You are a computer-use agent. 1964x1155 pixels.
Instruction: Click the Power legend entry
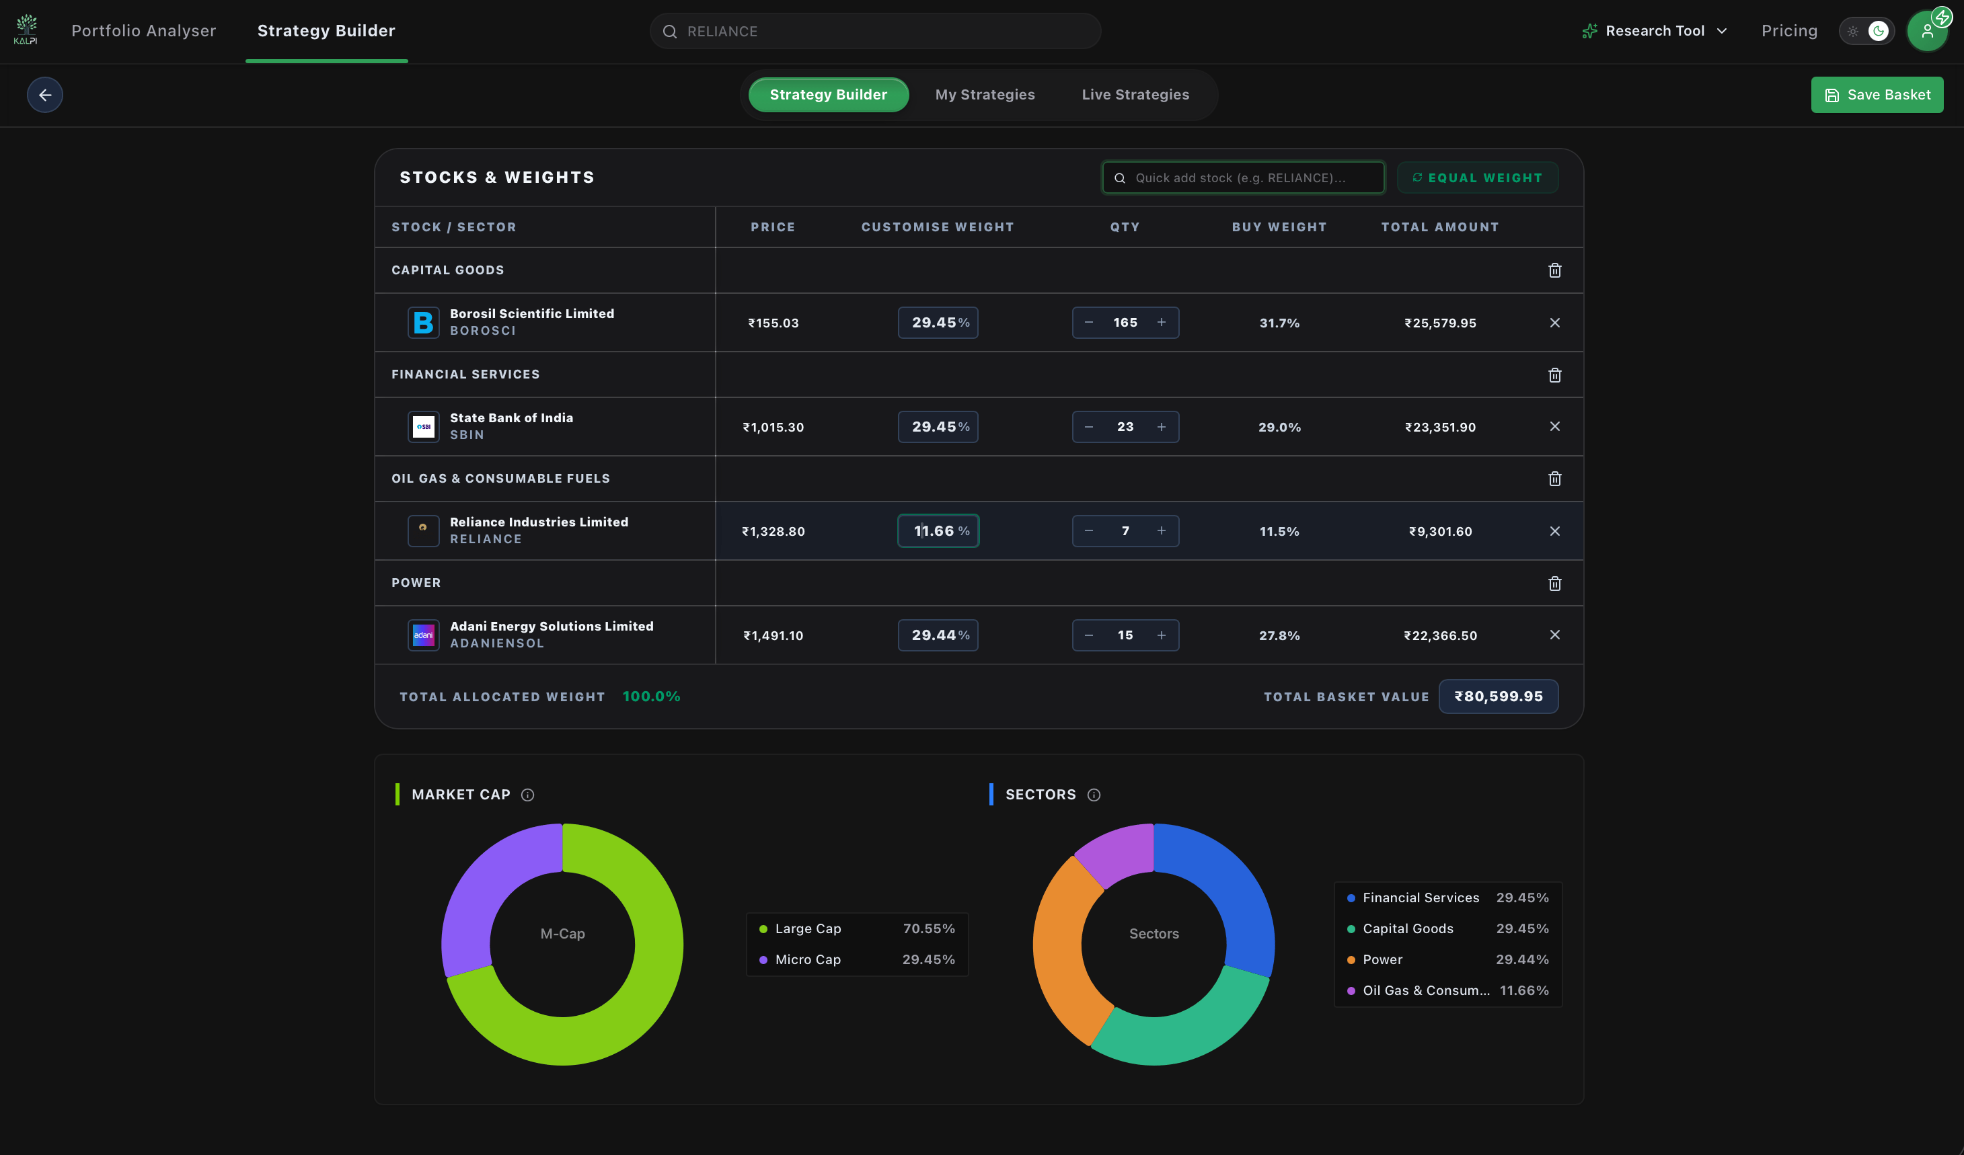[1447, 959]
